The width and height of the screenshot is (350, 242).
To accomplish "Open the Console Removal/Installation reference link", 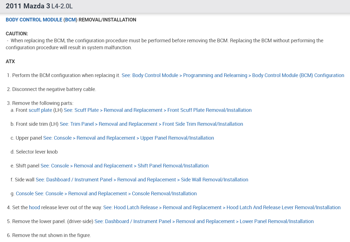I will coord(116,194).
